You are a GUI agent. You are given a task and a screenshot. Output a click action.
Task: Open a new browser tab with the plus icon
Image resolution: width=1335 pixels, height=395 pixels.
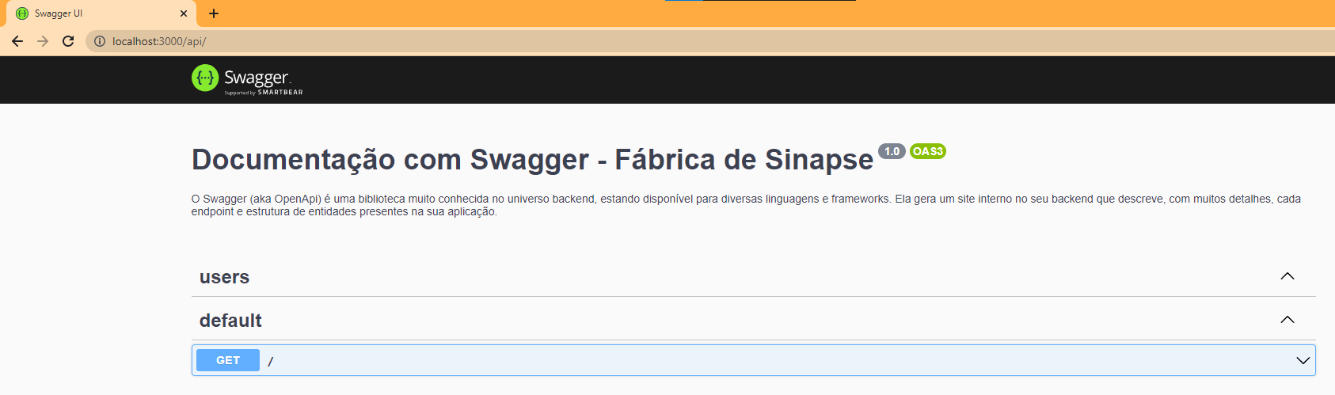(214, 13)
